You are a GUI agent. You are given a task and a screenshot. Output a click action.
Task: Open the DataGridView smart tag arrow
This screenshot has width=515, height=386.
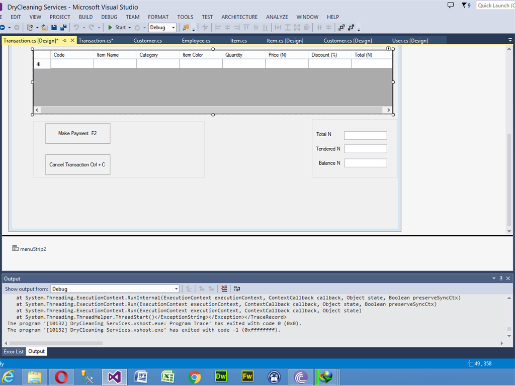tap(388, 49)
